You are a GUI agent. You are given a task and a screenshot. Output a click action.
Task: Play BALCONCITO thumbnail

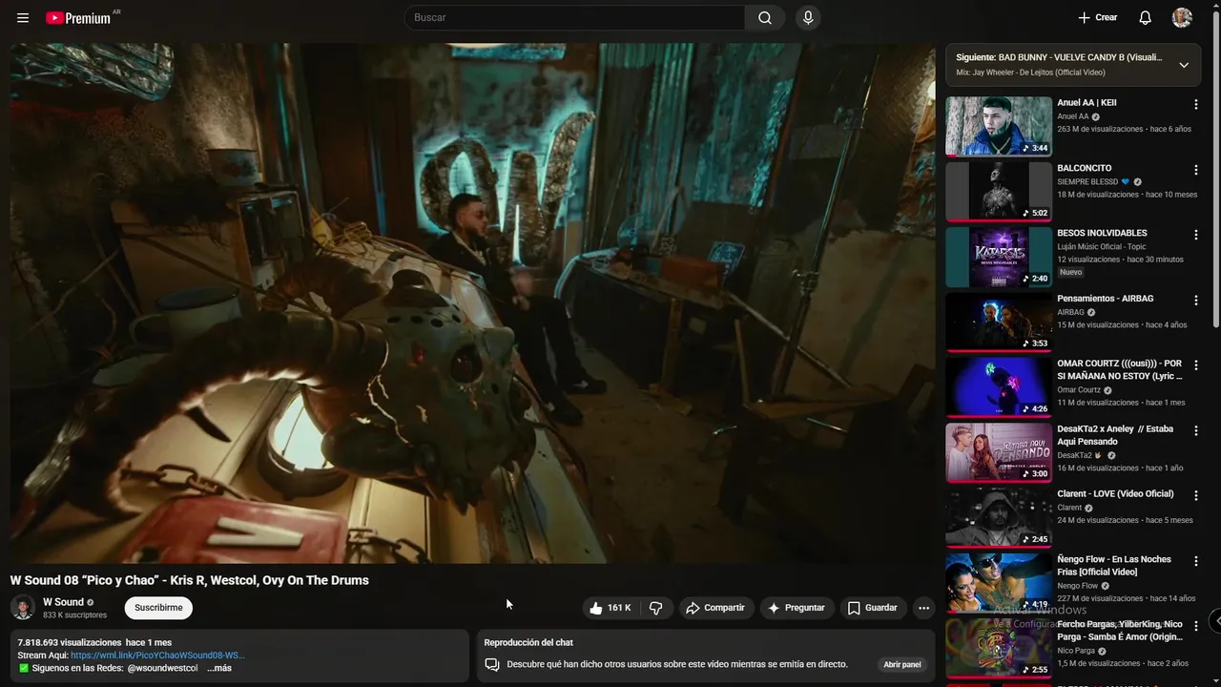point(999,191)
